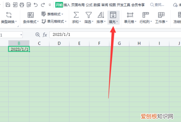Expand the quick access toolbar customize arrow
Viewport: 181px width, 122px height.
click(50, 5)
